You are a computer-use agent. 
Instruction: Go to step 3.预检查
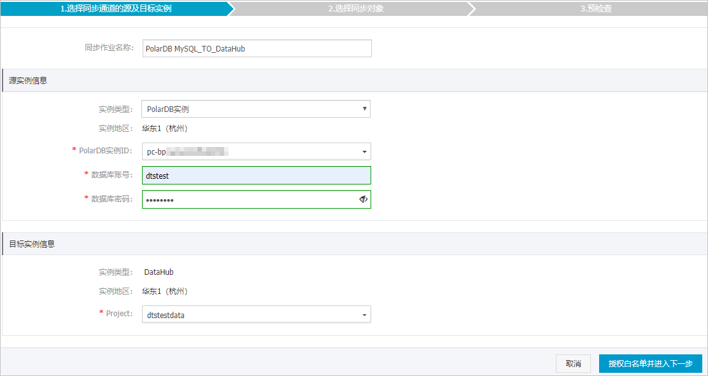point(596,8)
